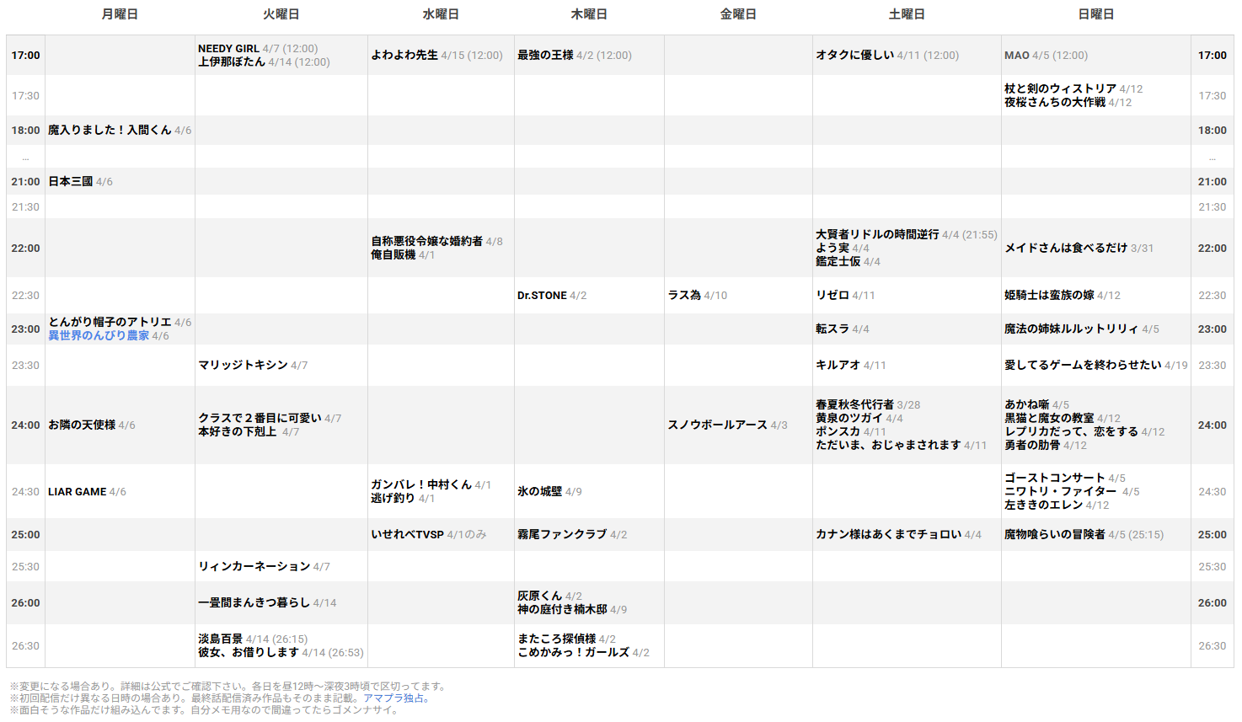Select the 日本三国 entry at 21:00
This screenshot has width=1242, height=722.
click(x=71, y=182)
